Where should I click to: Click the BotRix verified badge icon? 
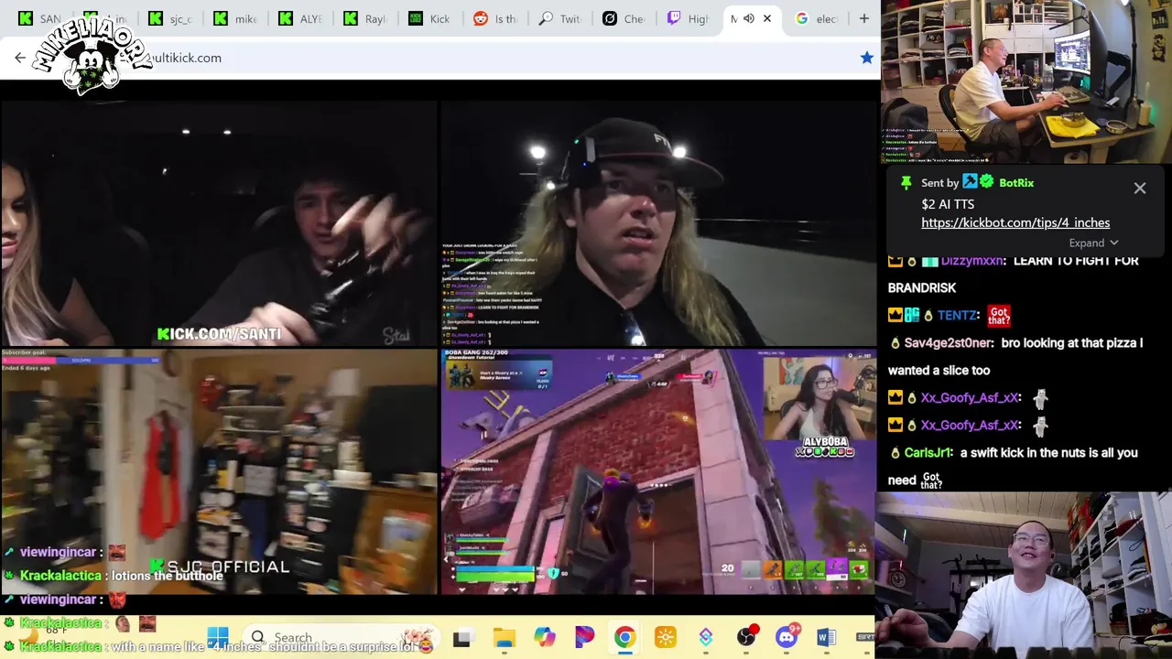point(987,182)
